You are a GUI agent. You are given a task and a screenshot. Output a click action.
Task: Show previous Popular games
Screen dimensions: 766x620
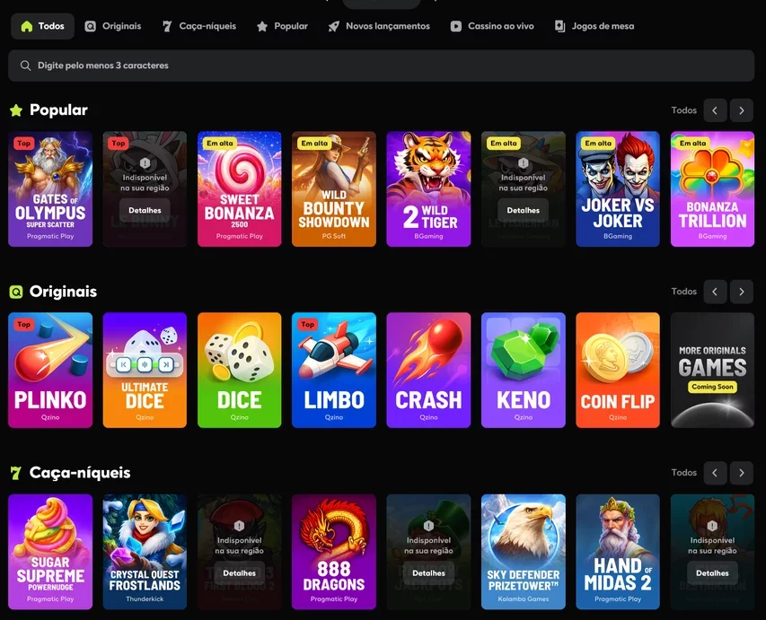tap(715, 110)
